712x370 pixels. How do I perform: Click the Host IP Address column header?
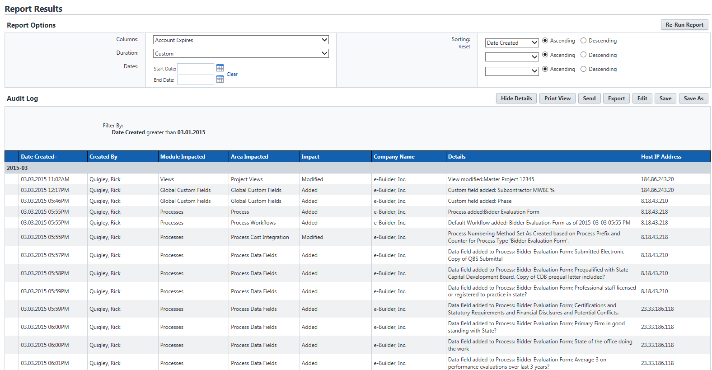point(661,157)
